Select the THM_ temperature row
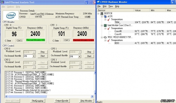Screen dimensions: 176x103 click(x=145, y=22)
